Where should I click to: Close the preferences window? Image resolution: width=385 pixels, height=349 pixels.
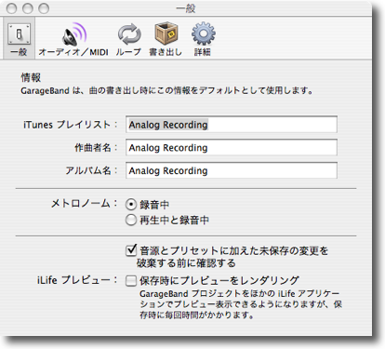[x=12, y=8]
